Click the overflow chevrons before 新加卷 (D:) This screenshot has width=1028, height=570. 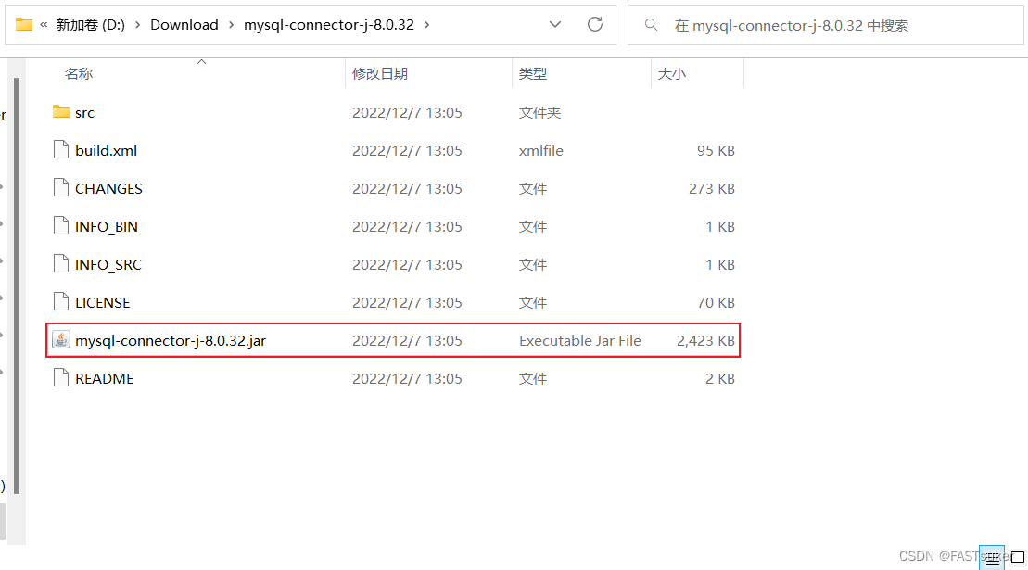point(44,25)
